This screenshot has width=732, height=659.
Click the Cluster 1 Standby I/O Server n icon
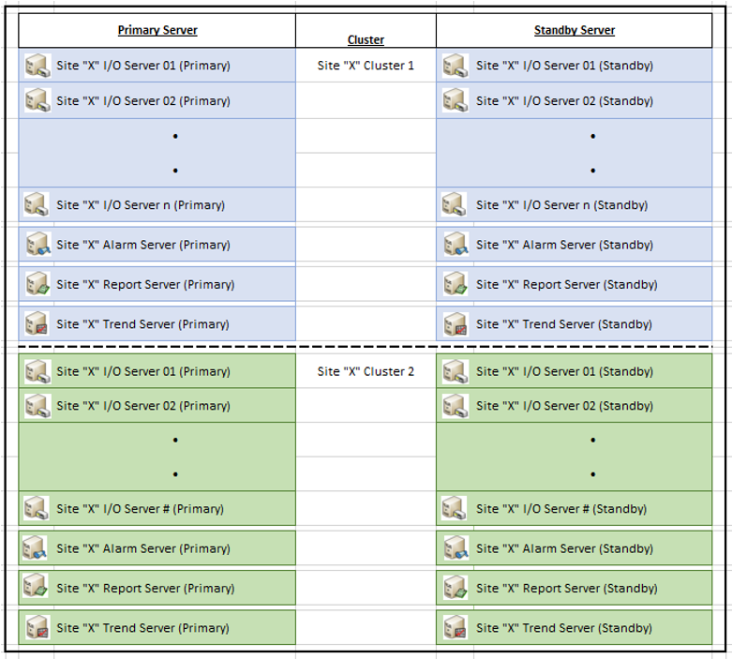pos(454,204)
